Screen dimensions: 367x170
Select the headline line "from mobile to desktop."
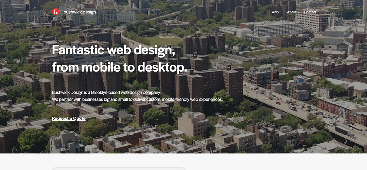[x=119, y=67]
